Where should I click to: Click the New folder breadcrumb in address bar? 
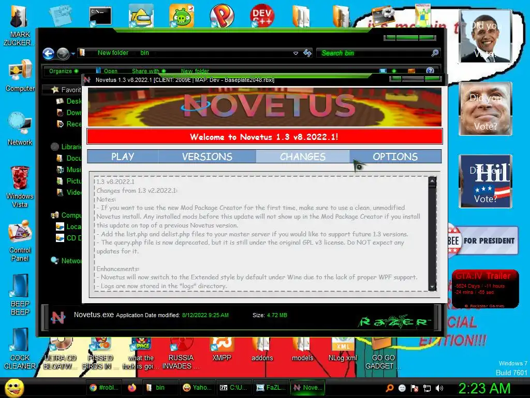click(113, 53)
